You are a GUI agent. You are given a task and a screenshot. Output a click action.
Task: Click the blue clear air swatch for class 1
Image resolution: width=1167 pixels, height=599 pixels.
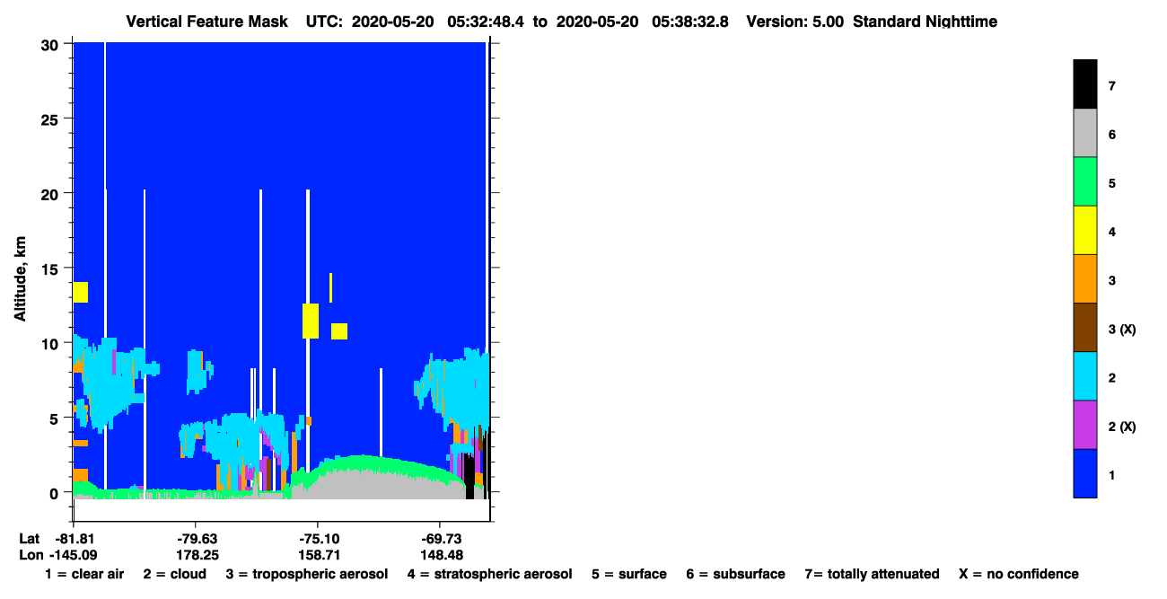[x=1084, y=472]
